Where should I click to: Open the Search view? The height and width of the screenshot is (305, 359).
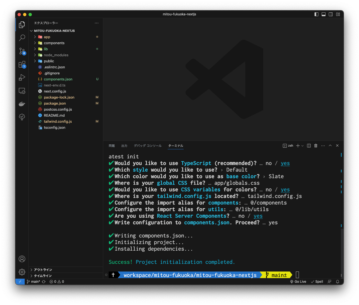point(22,38)
